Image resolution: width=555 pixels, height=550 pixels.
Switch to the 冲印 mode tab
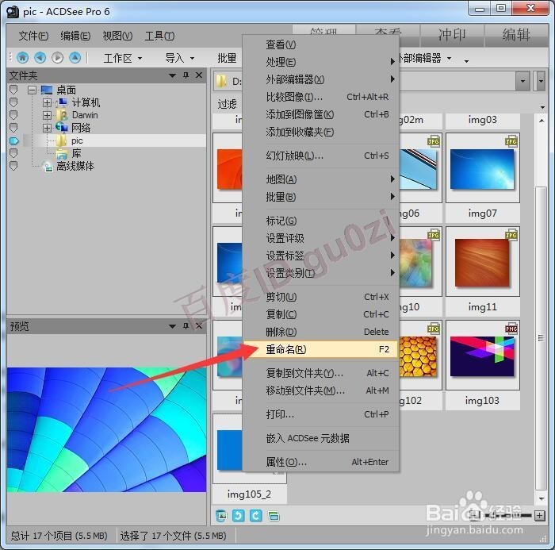pos(452,36)
